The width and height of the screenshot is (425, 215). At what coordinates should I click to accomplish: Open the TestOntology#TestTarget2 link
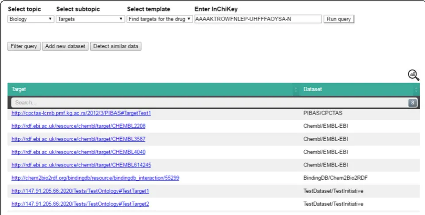coord(80,204)
